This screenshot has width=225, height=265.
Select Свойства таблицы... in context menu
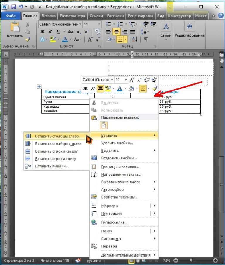pyautogui.click(x=124, y=197)
